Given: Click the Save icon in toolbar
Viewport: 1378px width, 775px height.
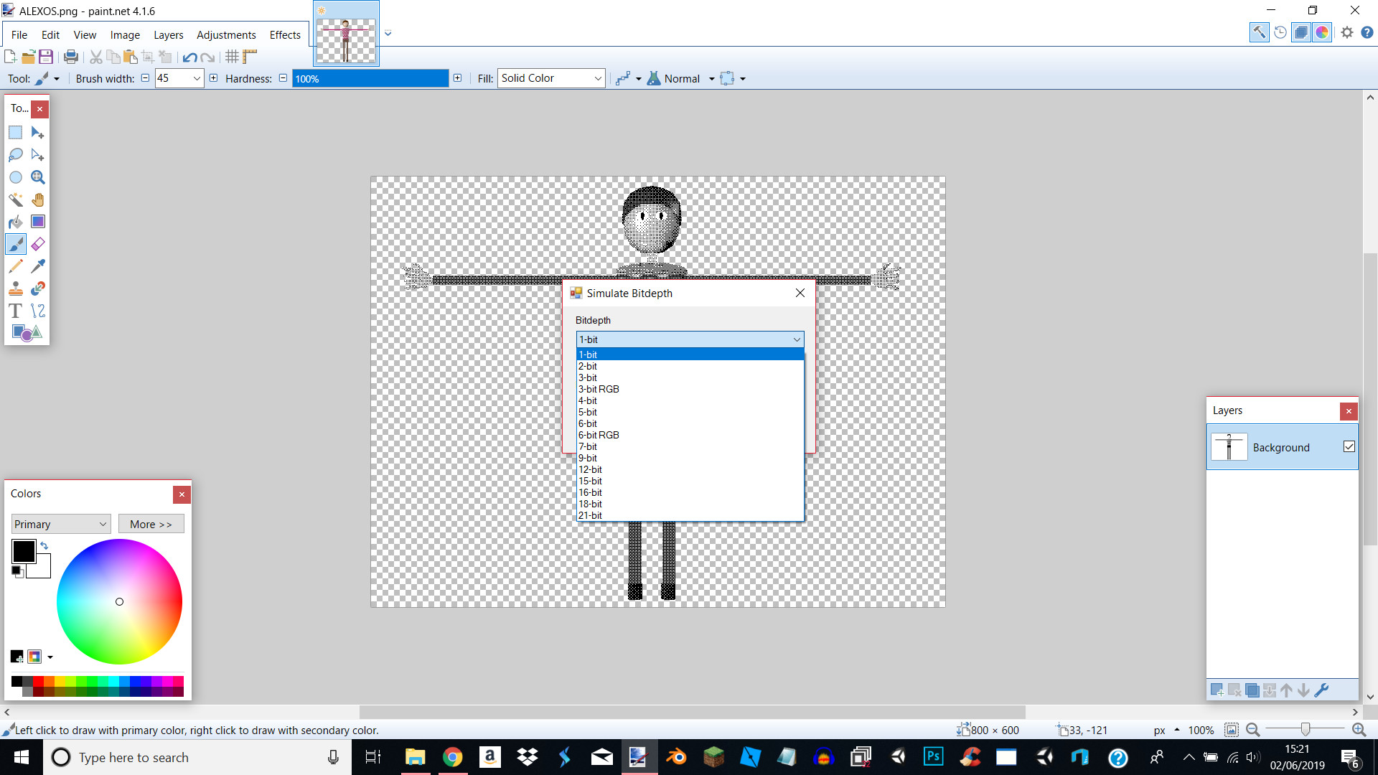Looking at the screenshot, I should coord(46,57).
